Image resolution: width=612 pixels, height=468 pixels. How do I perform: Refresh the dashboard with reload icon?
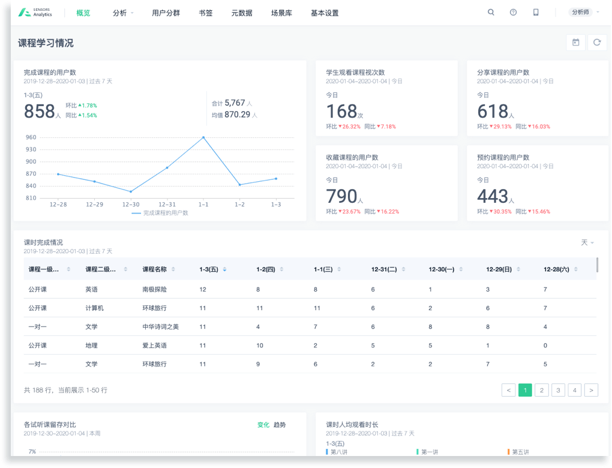tap(597, 43)
